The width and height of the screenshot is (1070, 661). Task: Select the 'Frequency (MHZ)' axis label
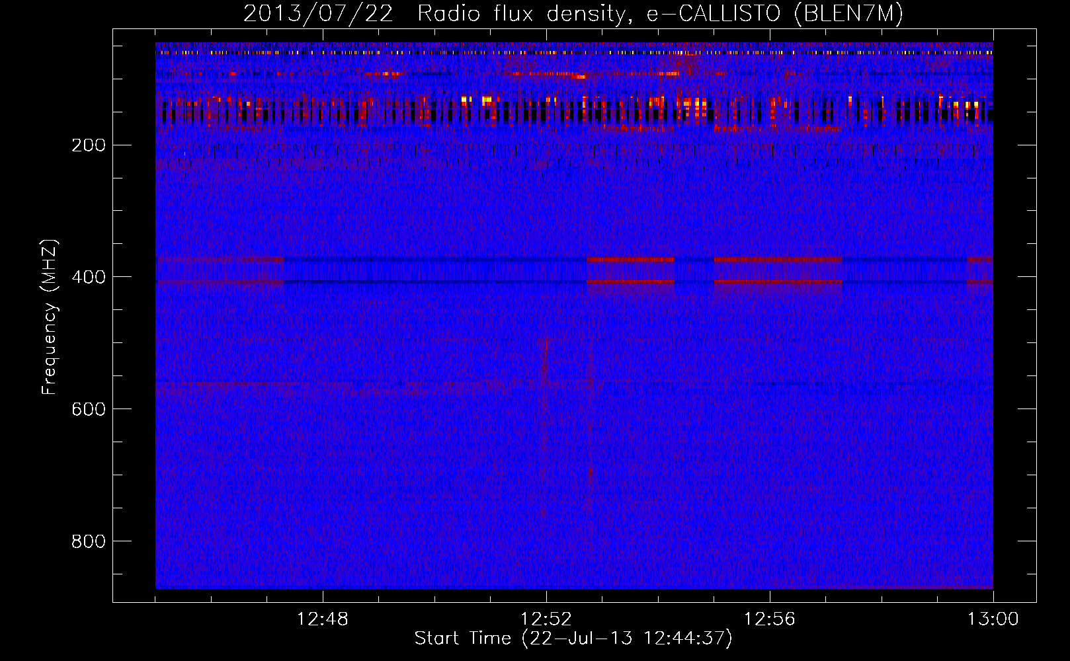pyautogui.click(x=50, y=317)
